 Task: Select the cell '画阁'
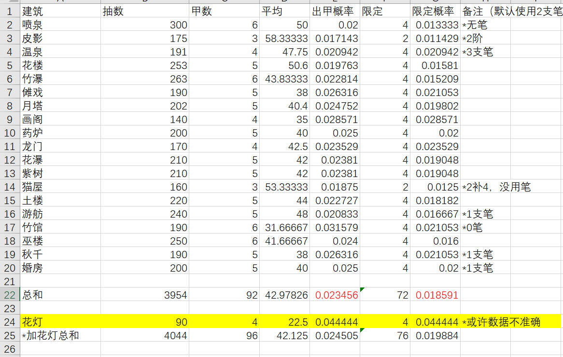click(60, 120)
